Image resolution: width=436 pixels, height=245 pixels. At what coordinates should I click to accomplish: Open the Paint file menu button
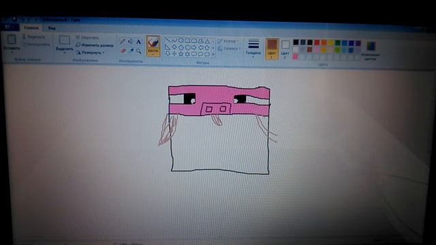coord(10,27)
